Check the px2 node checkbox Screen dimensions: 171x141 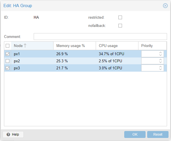[8, 61]
